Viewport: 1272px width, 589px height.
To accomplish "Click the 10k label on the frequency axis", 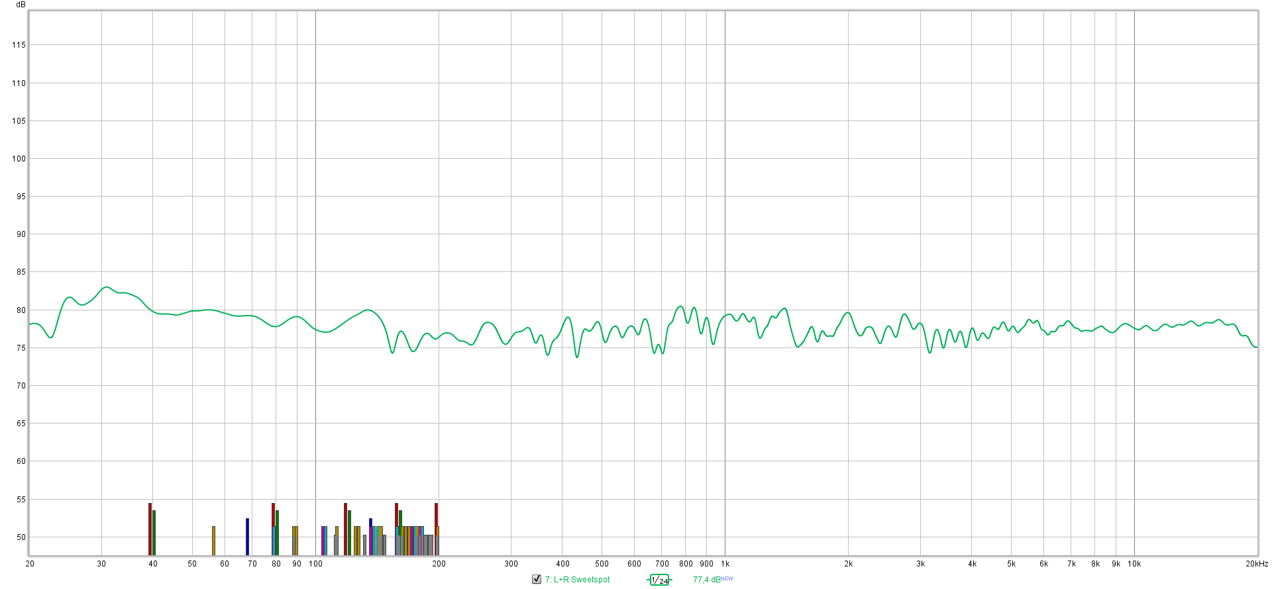I will (x=1134, y=564).
